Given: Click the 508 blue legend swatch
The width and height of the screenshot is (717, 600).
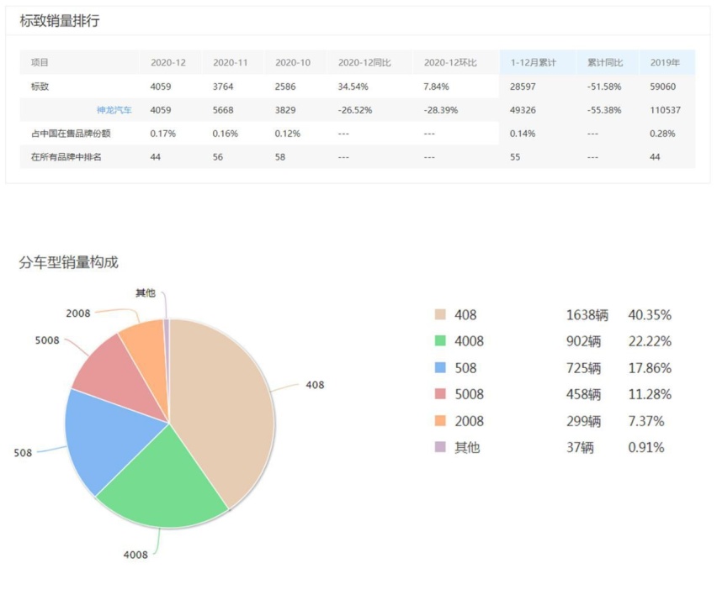Looking at the screenshot, I should (x=440, y=367).
